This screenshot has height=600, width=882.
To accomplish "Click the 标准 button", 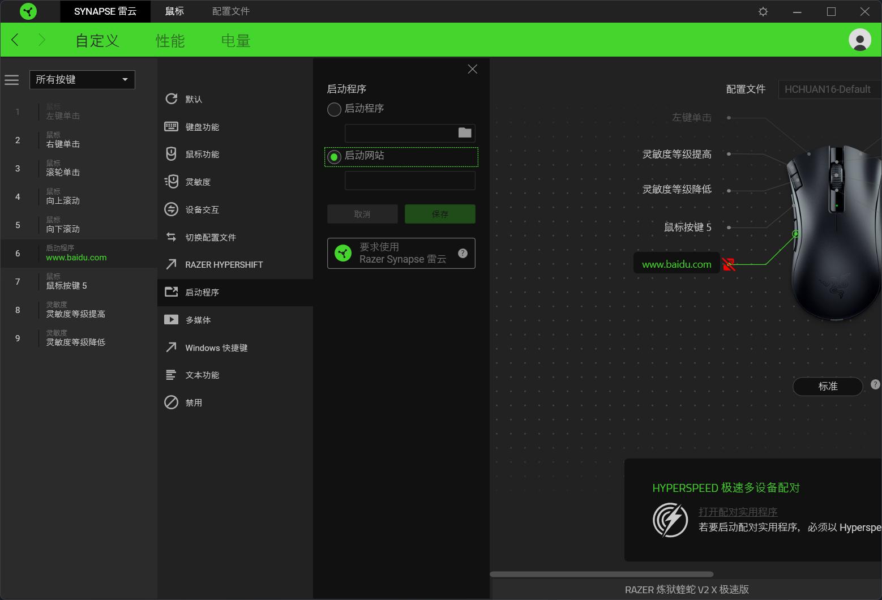I will [828, 386].
